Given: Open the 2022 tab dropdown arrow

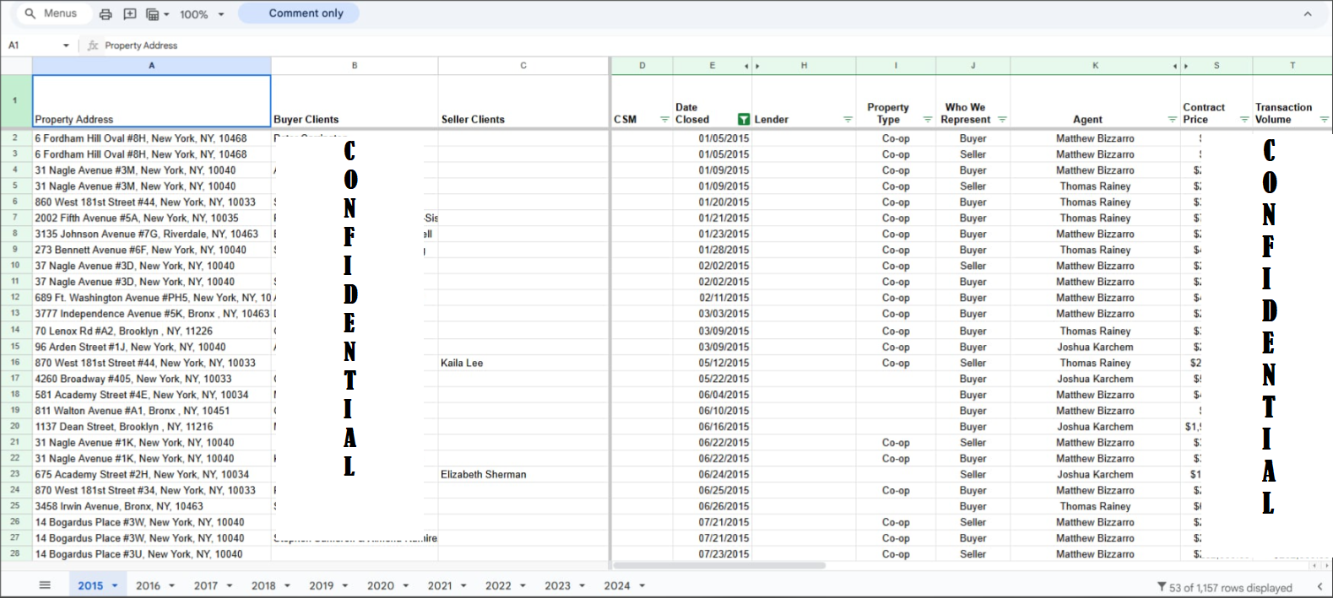Looking at the screenshot, I should [x=523, y=586].
